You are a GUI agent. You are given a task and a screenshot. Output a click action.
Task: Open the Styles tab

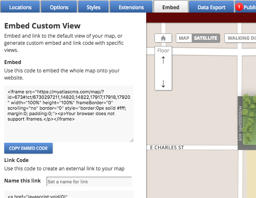[94, 7]
